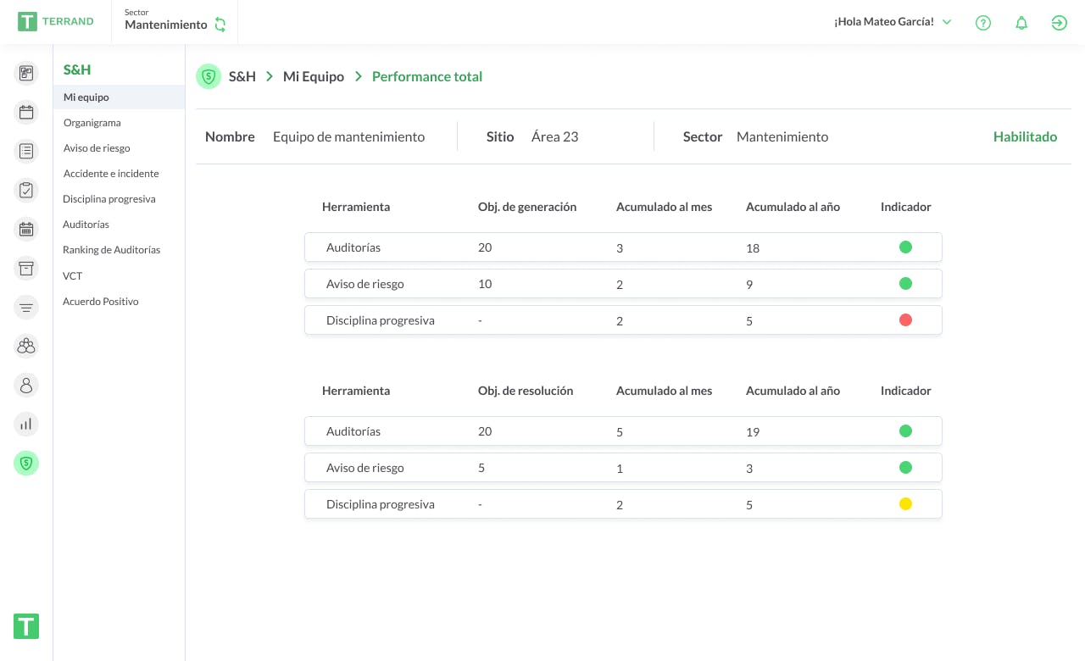
Task: Click the Obj. de generación column header
Action: [527, 207]
